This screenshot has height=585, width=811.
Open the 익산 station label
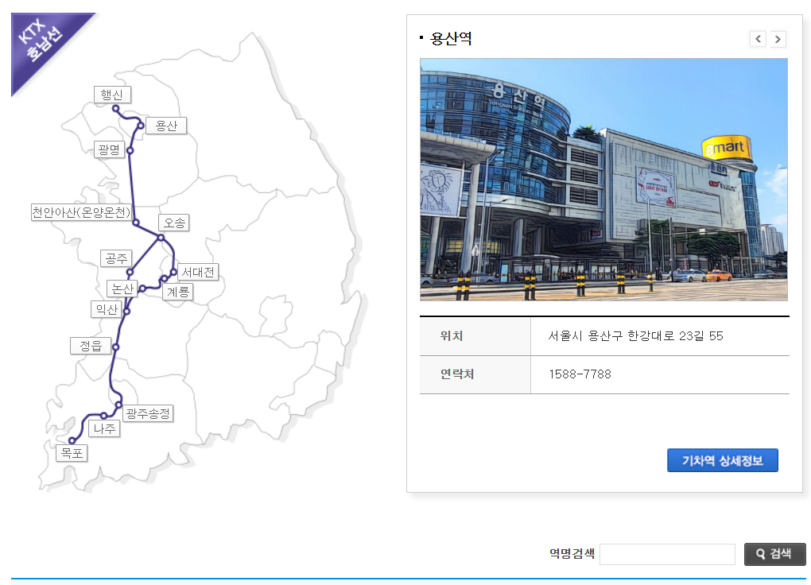[107, 309]
